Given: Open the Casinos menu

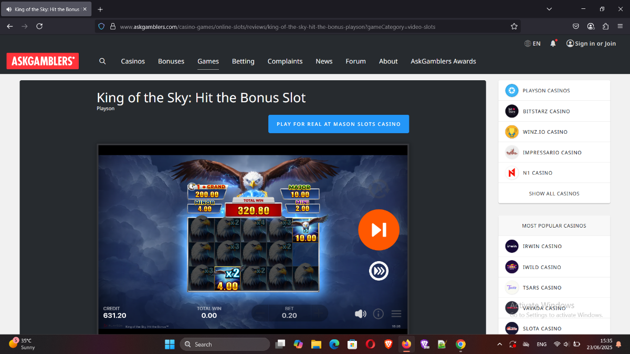Looking at the screenshot, I should (133, 61).
